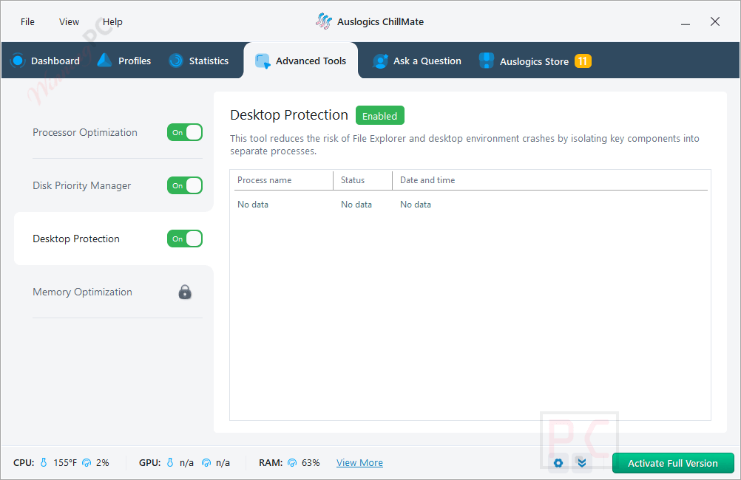Click the View More link
The image size is (741, 480).
[359, 463]
